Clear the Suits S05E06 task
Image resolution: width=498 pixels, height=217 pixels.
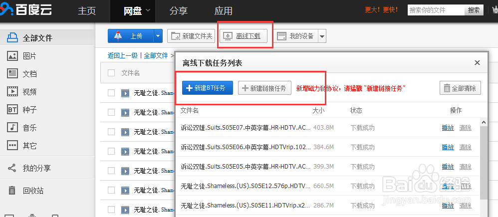[x=465, y=147]
